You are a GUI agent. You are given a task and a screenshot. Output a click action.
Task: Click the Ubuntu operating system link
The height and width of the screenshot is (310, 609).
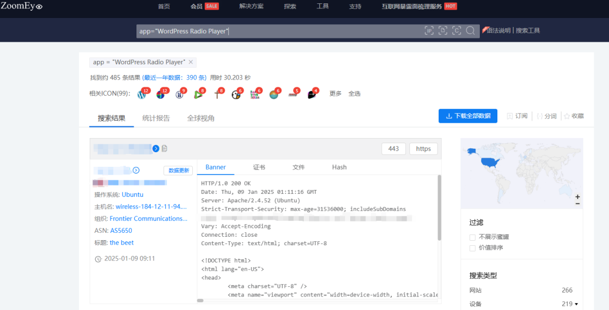point(133,195)
